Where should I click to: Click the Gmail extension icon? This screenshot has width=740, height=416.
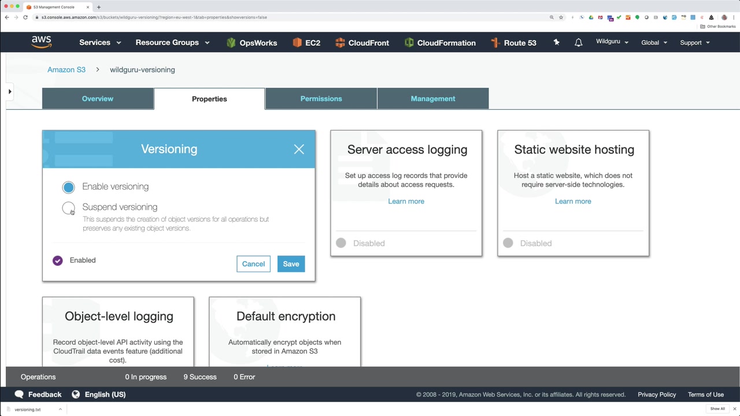(600, 17)
